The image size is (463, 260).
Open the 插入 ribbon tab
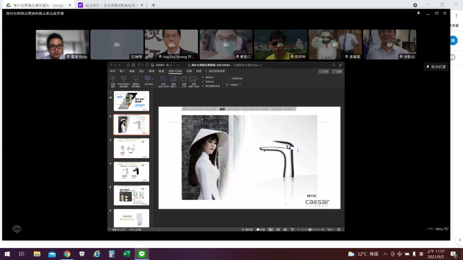click(x=122, y=71)
